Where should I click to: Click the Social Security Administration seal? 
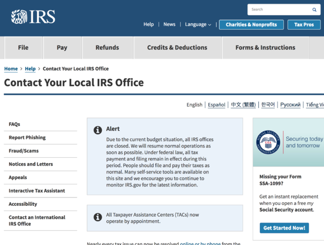[x=268, y=142]
